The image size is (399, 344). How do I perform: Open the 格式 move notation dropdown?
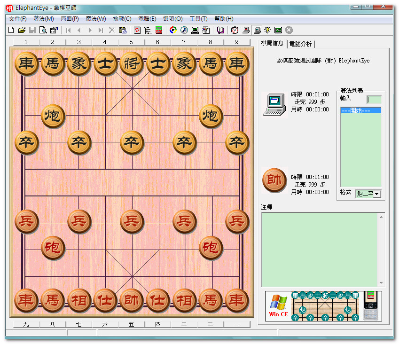pos(376,194)
